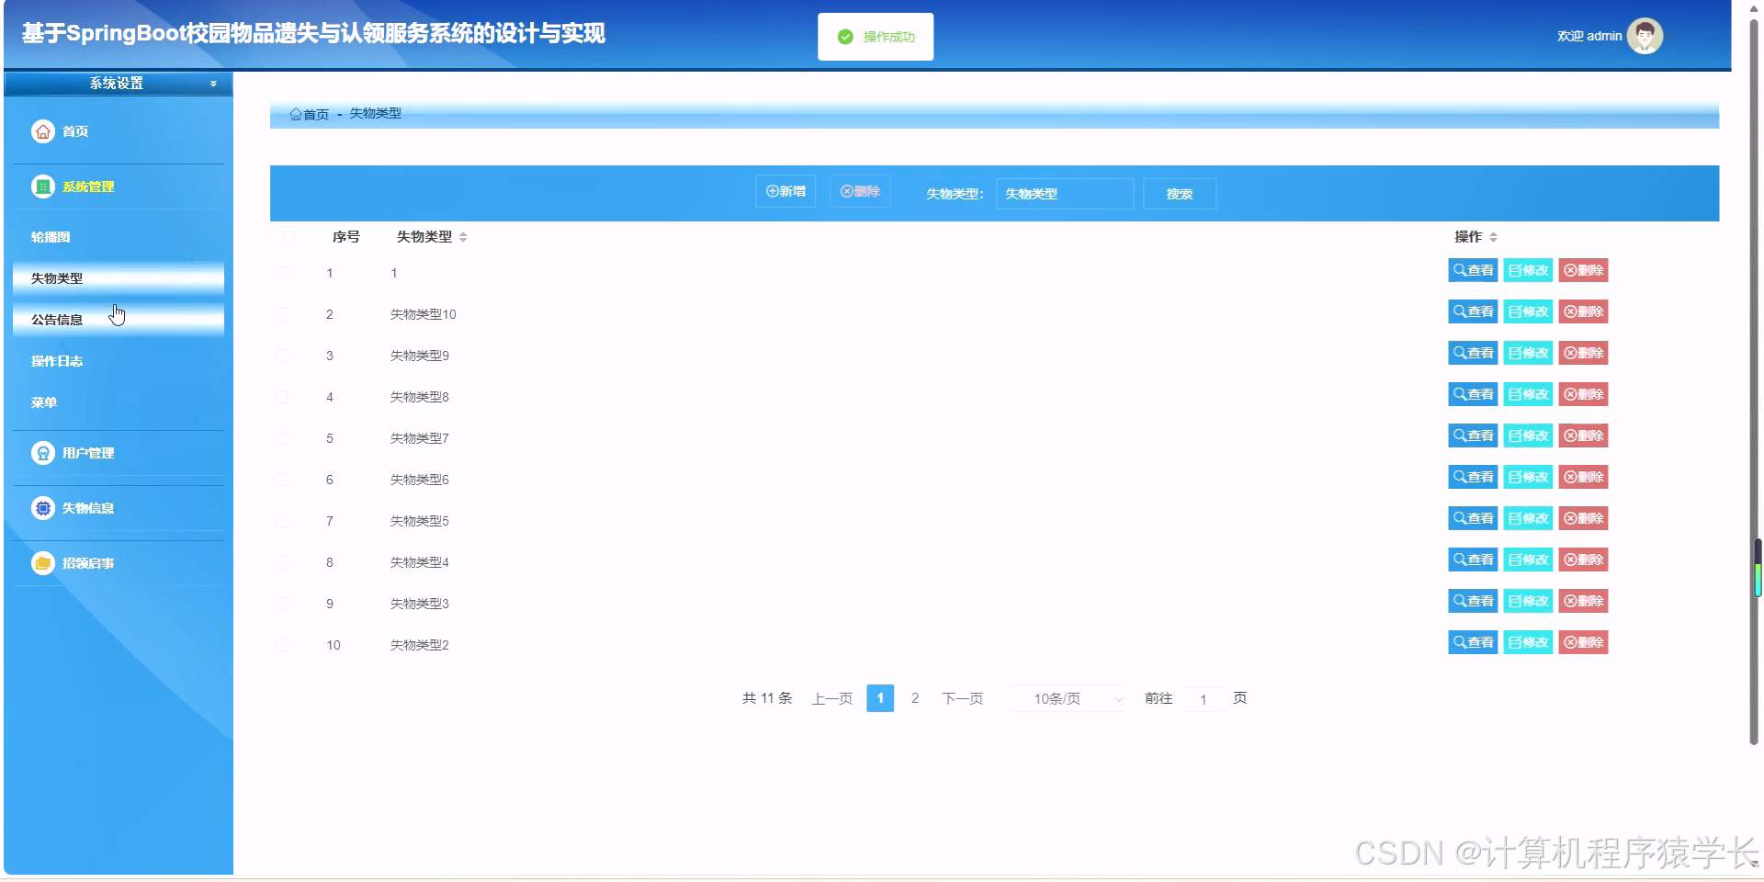The height and width of the screenshot is (882, 1764).
Task: Check the select-all checkbox in table header
Action: [288, 237]
